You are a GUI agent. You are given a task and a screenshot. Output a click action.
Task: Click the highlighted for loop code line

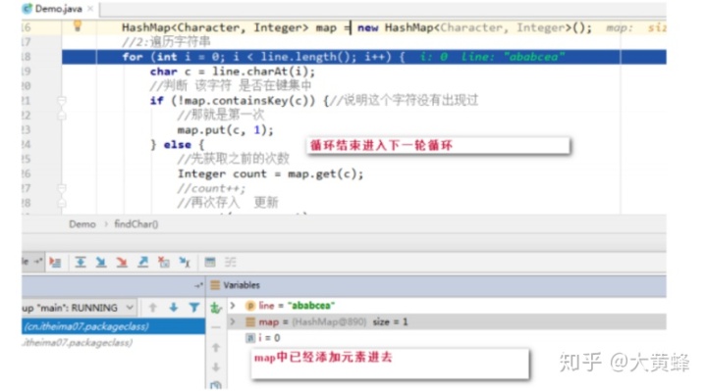[x=364, y=57]
